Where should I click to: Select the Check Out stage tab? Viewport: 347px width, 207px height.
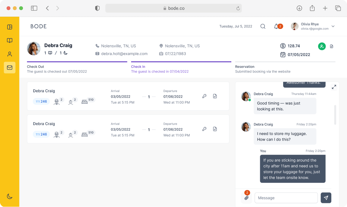coord(77,68)
